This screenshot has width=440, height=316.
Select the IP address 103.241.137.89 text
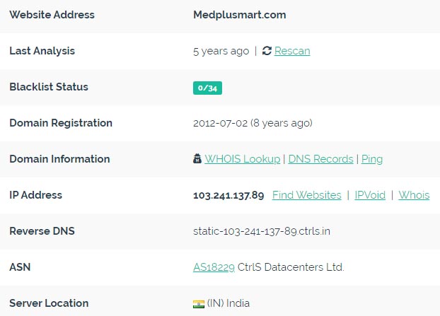(x=228, y=195)
